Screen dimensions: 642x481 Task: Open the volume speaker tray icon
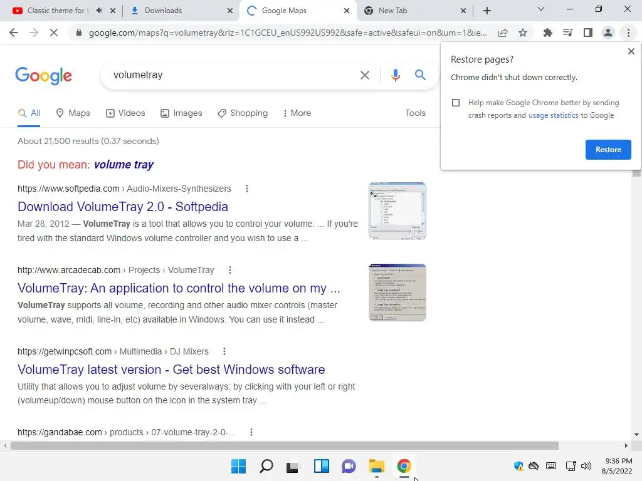586,466
